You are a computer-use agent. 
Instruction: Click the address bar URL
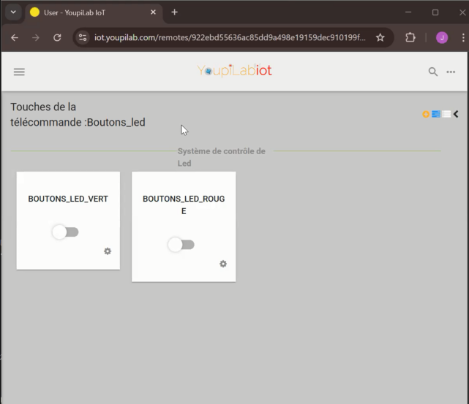pyautogui.click(x=230, y=37)
